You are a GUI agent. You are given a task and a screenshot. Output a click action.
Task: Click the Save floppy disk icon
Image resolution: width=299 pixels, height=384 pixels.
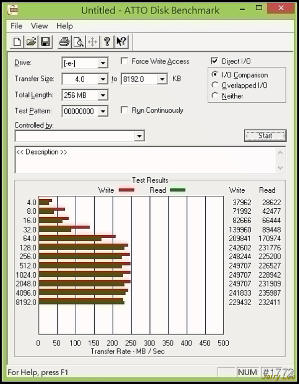[44, 42]
